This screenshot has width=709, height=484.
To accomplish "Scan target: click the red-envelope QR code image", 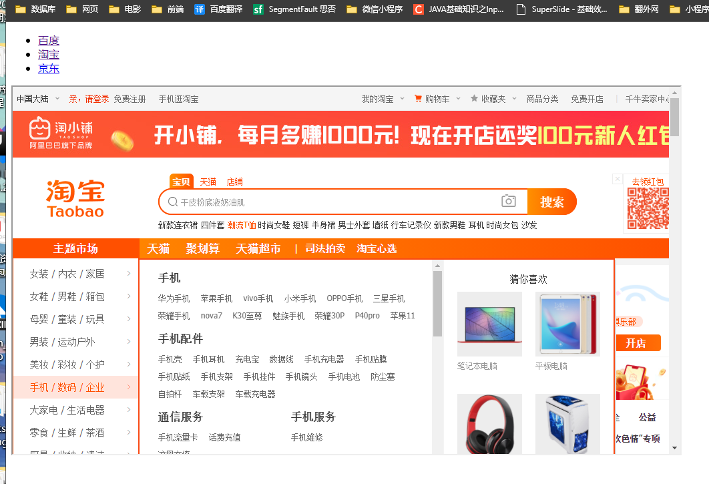I will [647, 207].
